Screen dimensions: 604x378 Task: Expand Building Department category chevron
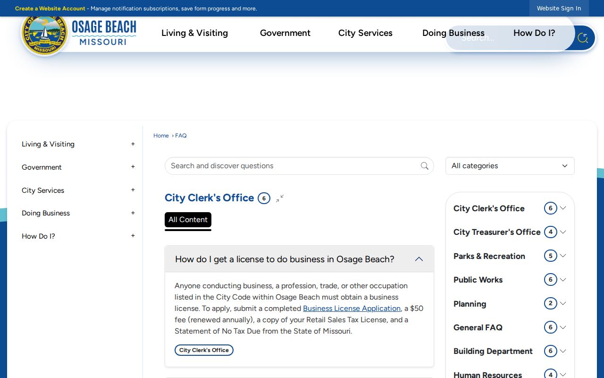[x=563, y=351]
